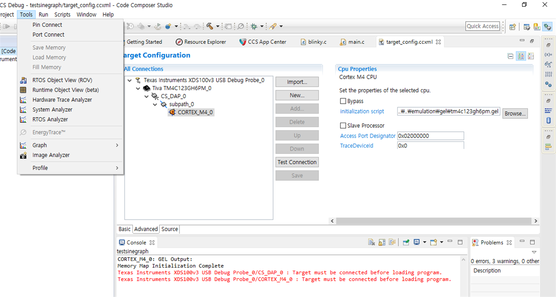556x297 pixels.
Task: Click the Image Analyzer camera icon
Action: [23, 155]
